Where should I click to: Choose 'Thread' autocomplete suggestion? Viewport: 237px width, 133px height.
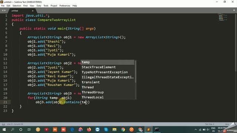[x=107, y=87]
